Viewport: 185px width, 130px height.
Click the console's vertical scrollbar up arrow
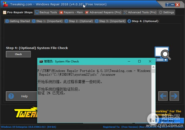click(x=153, y=67)
